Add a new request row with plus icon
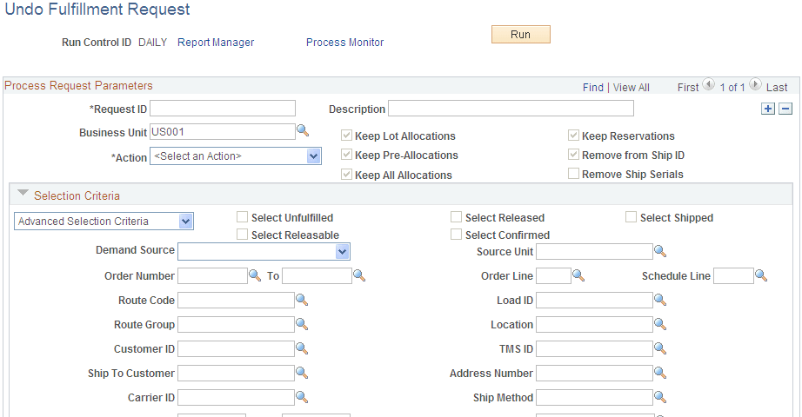Viewport: 802px width, 417px height. (x=768, y=109)
